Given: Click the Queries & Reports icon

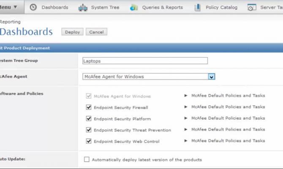Looking at the screenshot, I should [134, 7].
